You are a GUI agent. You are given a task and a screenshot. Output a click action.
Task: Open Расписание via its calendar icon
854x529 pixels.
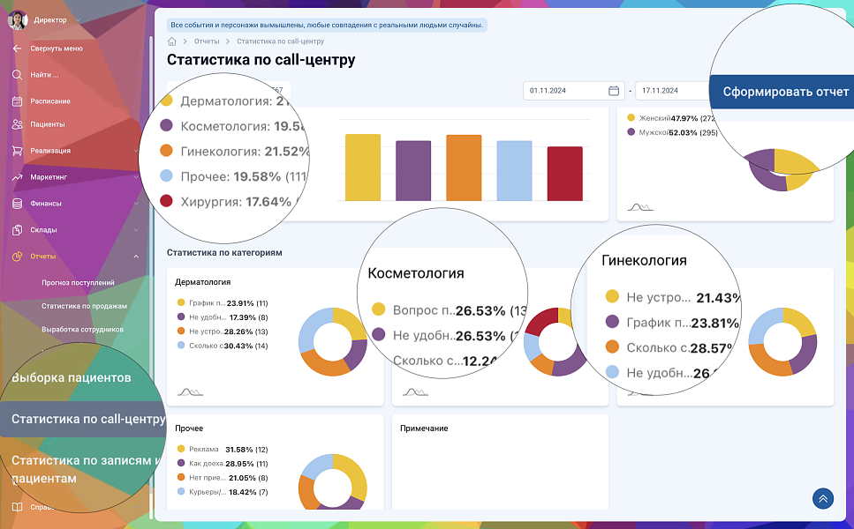pyautogui.click(x=17, y=101)
